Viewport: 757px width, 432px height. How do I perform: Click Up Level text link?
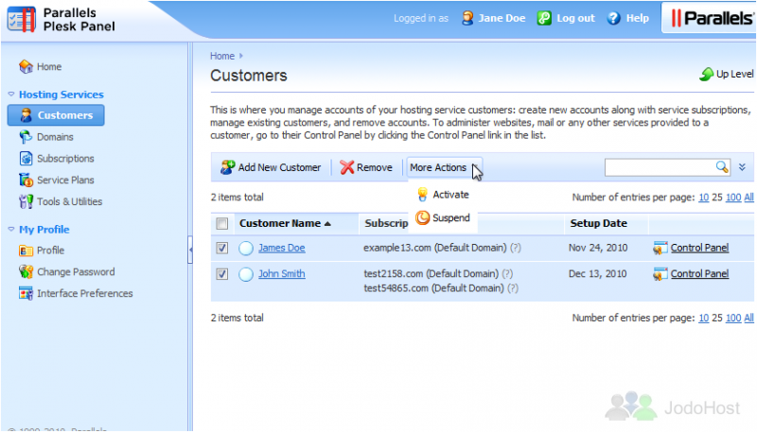(735, 75)
